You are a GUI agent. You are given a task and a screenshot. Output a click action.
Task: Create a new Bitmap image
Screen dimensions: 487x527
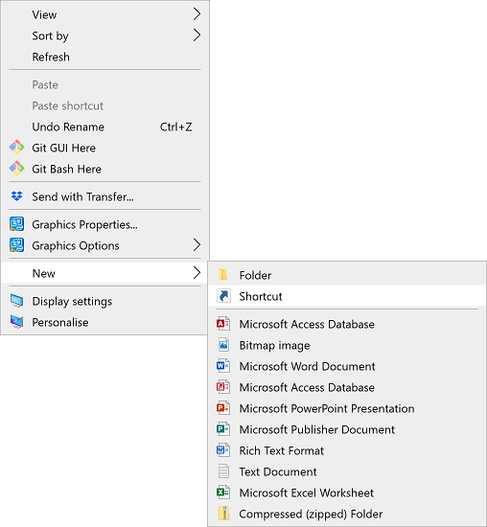[x=347, y=345]
